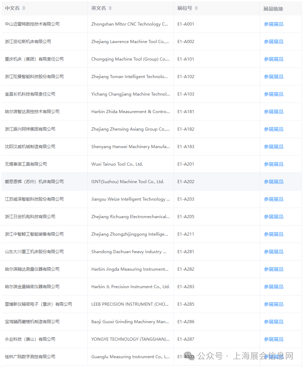Image resolution: width=303 pixels, height=368 pixels.
Task: Click booth number E1-A285
Action: point(186,304)
